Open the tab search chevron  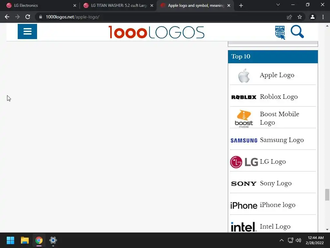click(278, 5)
